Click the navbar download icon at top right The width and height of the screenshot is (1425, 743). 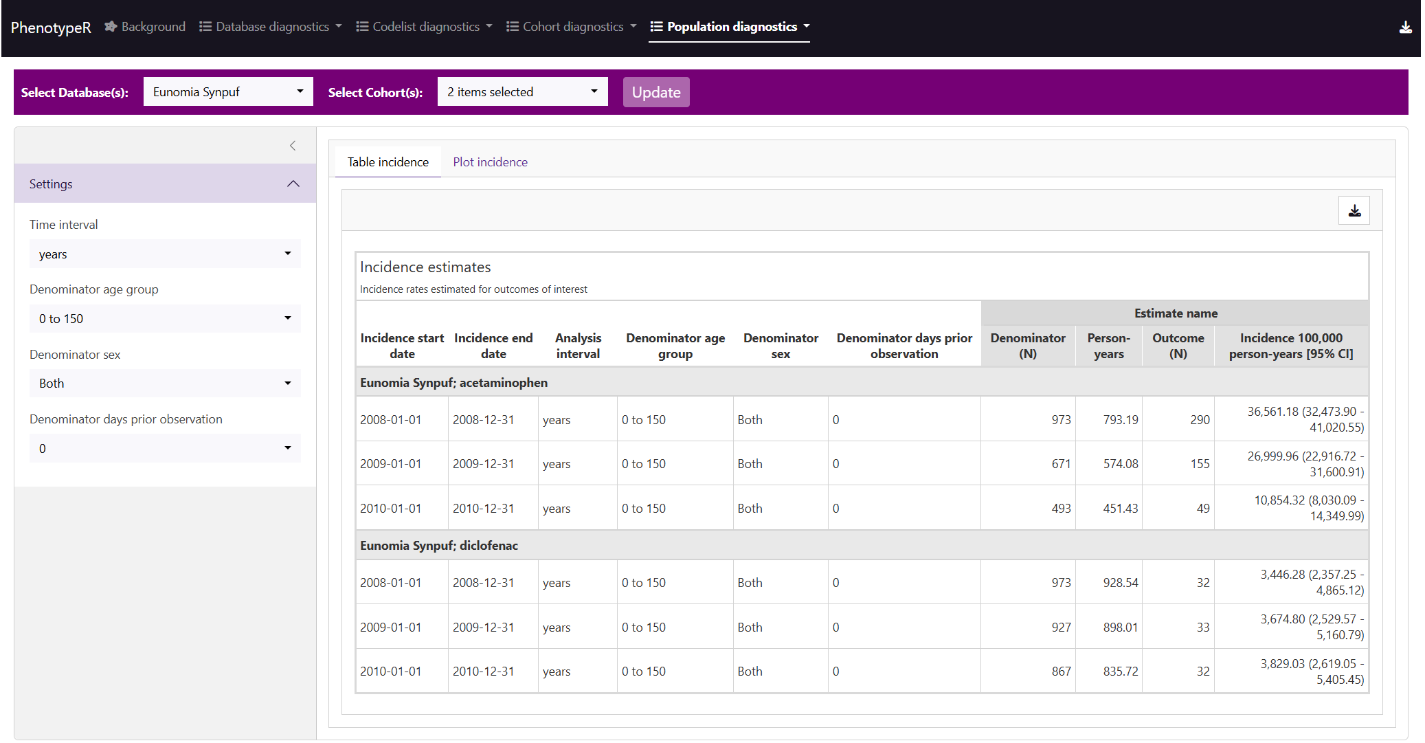pos(1405,27)
